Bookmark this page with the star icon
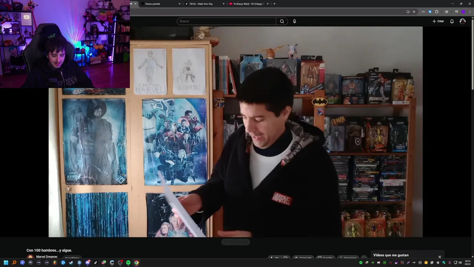The width and height of the screenshot is (474, 267). pos(414,11)
